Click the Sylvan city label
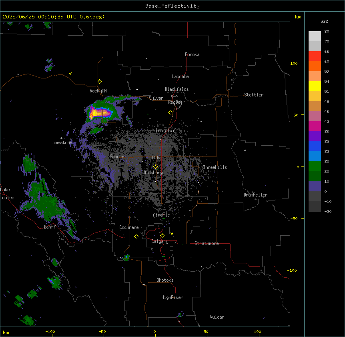 (156, 98)
